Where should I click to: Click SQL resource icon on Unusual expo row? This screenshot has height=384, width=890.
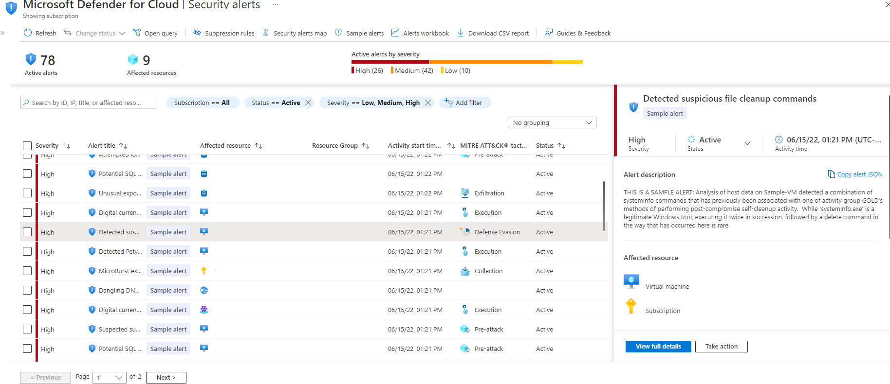pos(204,193)
